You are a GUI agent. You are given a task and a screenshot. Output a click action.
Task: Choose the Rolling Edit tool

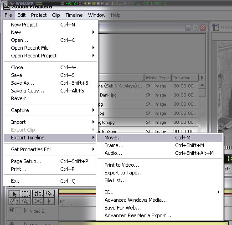click(38, 194)
